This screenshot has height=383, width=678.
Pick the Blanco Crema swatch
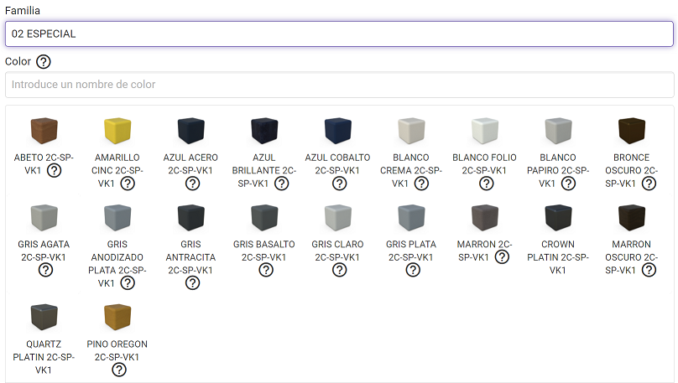click(413, 132)
